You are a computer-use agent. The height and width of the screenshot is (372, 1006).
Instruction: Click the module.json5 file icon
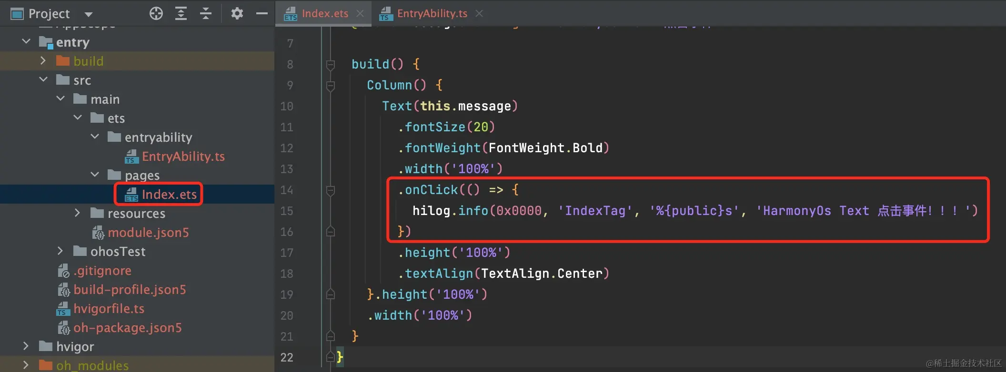tap(98, 233)
